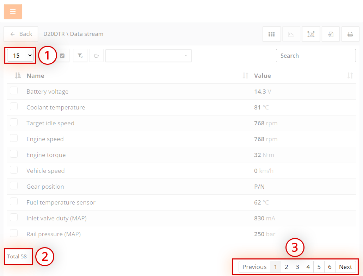Sort using the Name column arrows
Viewport: 363px width, 276px height.
coord(246,76)
